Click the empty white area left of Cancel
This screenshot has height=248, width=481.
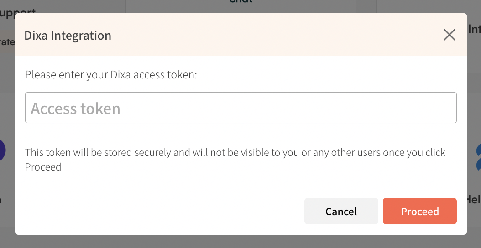pos(160,211)
